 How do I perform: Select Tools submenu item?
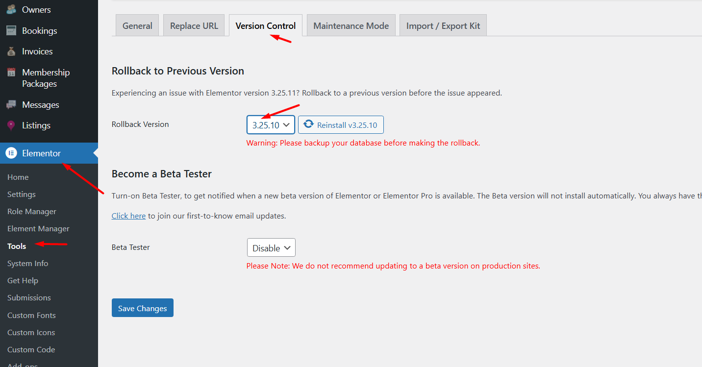(x=17, y=246)
